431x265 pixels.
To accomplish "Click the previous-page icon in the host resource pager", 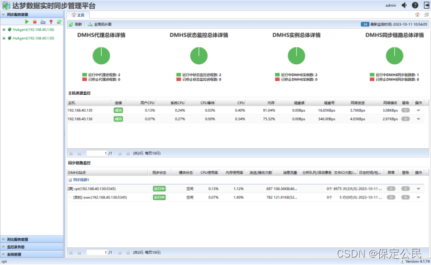I will [x=79, y=153].
